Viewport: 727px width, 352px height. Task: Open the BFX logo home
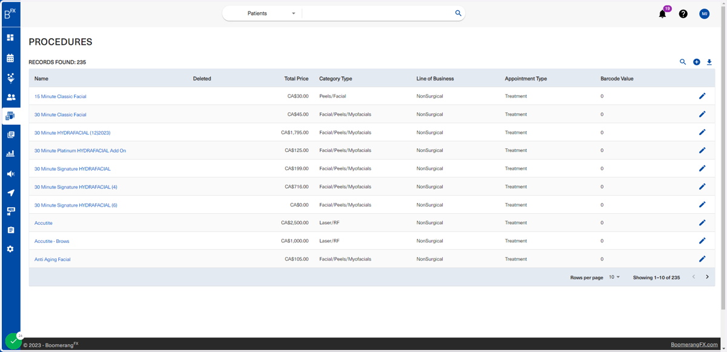click(x=10, y=13)
